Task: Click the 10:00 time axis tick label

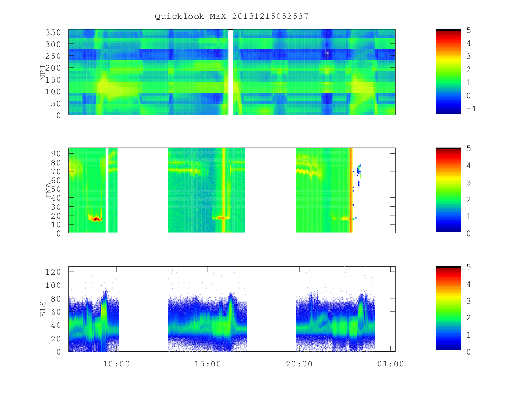Action: (x=116, y=364)
